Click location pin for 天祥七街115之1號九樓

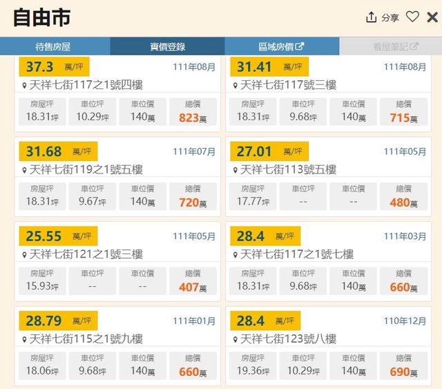coord(23,340)
